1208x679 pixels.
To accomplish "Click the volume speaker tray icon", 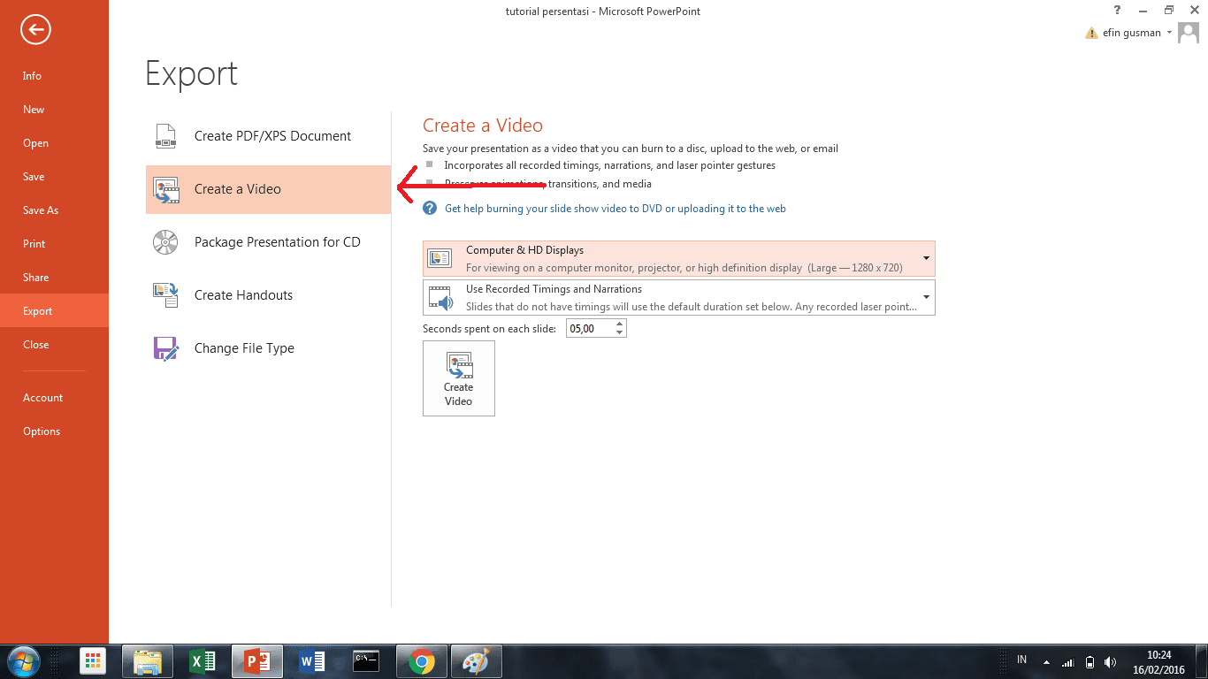I will 1111,662.
